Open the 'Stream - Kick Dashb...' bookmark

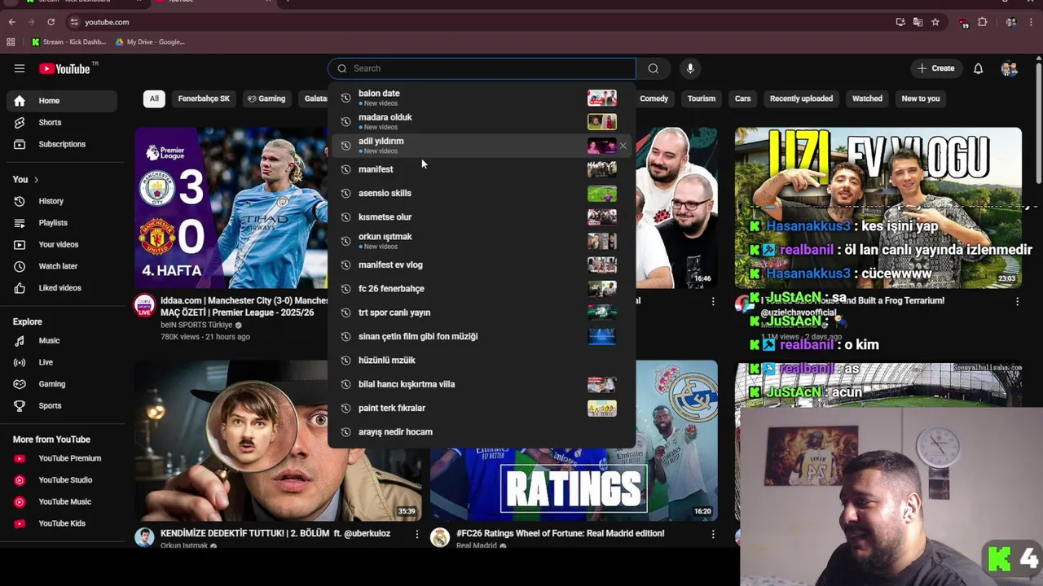(68, 42)
